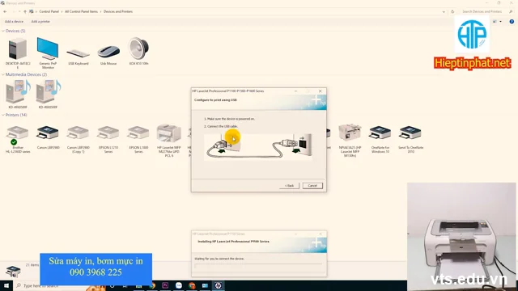Open the help icon in Devices and Printers
Image resolution: width=518 pixels, height=291 pixels.
click(512, 22)
